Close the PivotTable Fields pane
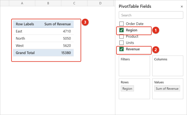The height and width of the screenshot is (115, 187). 182,7
